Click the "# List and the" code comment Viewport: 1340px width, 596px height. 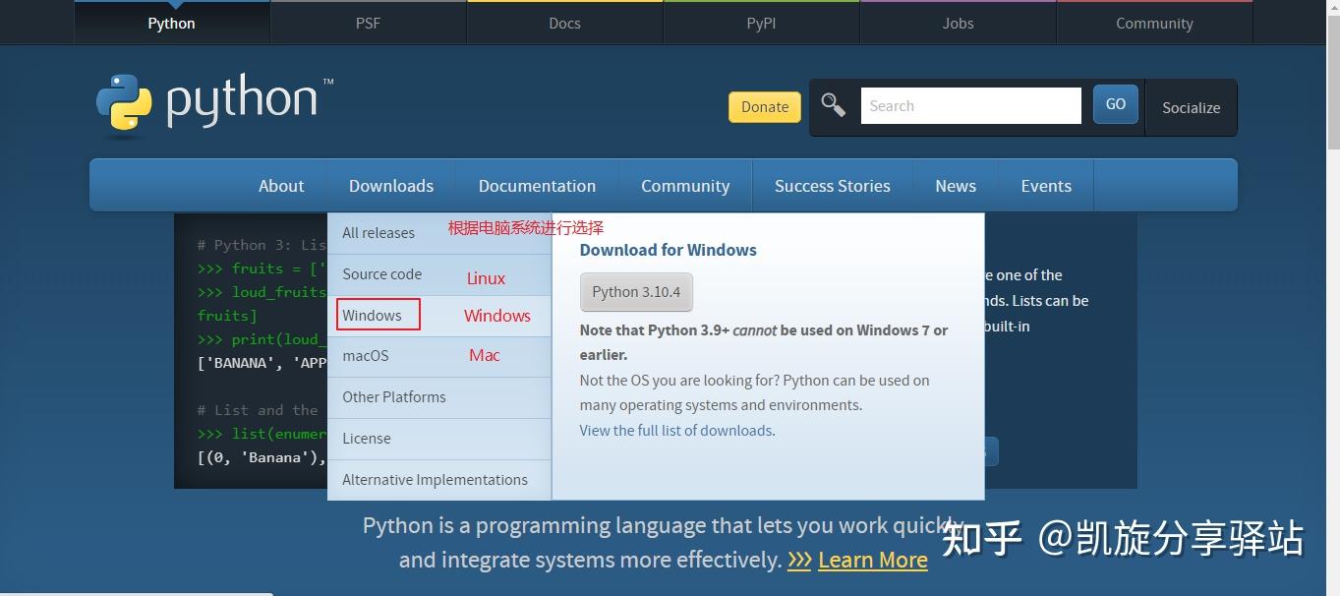click(258, 410)
